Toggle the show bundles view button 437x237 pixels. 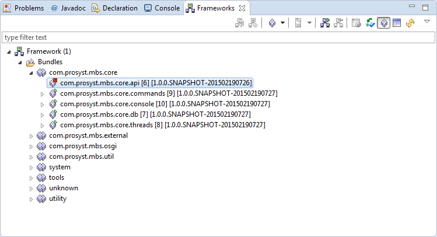383,23
